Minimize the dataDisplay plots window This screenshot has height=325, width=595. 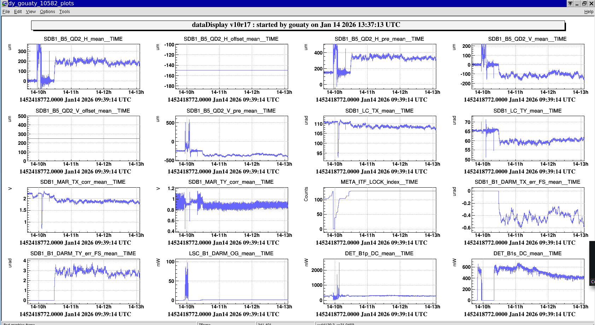click(x=577, y=4)
